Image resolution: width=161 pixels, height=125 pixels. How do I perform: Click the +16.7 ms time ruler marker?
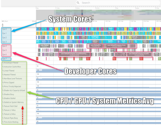pos(146,21)
